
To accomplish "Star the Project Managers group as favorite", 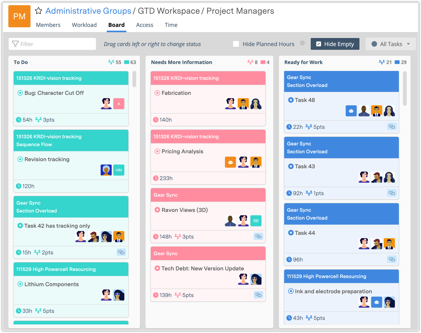I will click(39, 11).
